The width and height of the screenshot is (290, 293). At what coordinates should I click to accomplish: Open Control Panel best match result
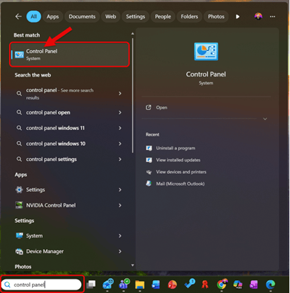click(69, 54)
